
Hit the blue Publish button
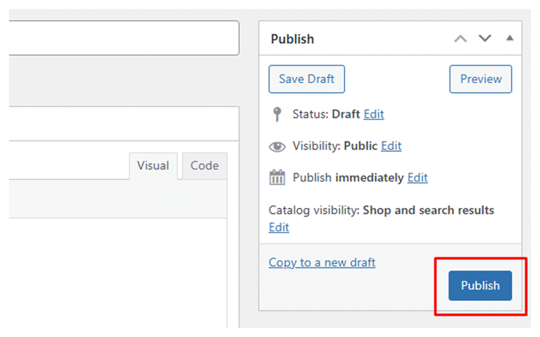pyautogui.click(x=480, y=286)
